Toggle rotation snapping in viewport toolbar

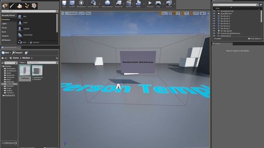[182, 13]
